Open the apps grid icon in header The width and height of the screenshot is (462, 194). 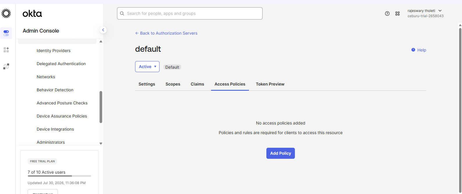coord(397,13)
